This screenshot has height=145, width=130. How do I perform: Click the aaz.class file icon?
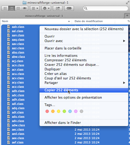9,48
